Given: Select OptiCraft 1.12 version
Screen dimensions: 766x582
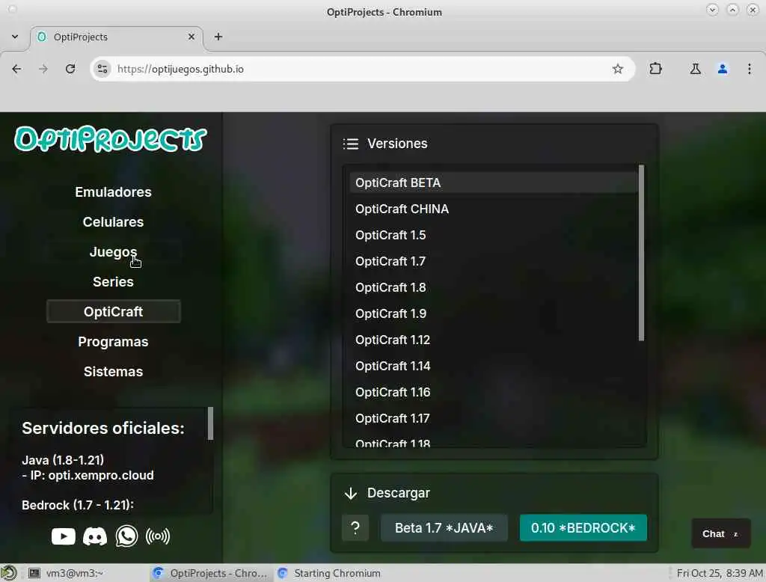Looking at the screenshot, I should pos(494,340).
